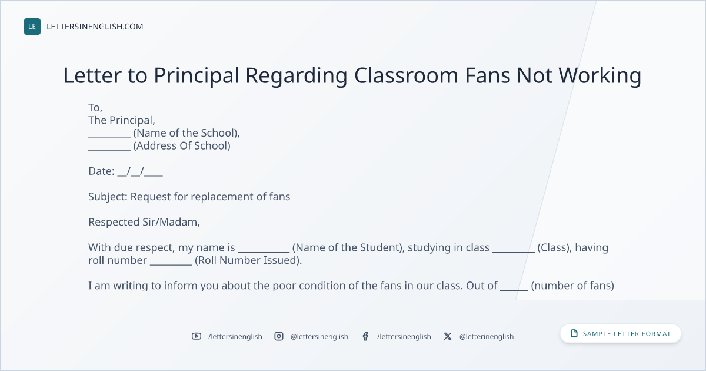
Task: Click the Instagram icon in footer
Action: tap(279, 336)
